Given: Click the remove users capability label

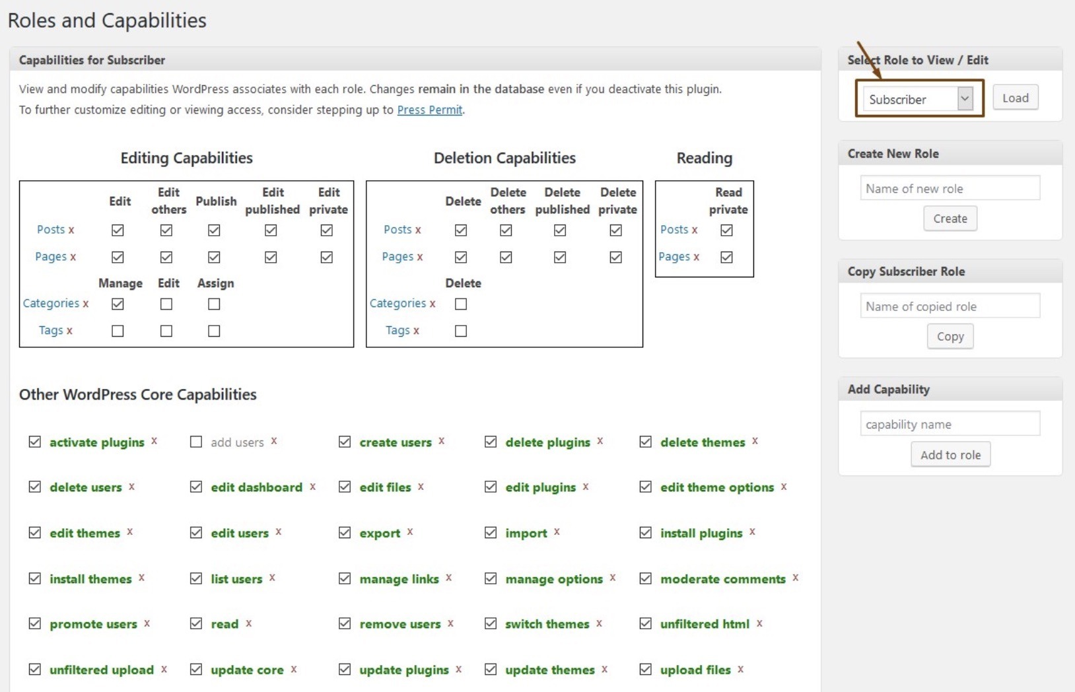Looking at the screenshot, I should [400, 624].
